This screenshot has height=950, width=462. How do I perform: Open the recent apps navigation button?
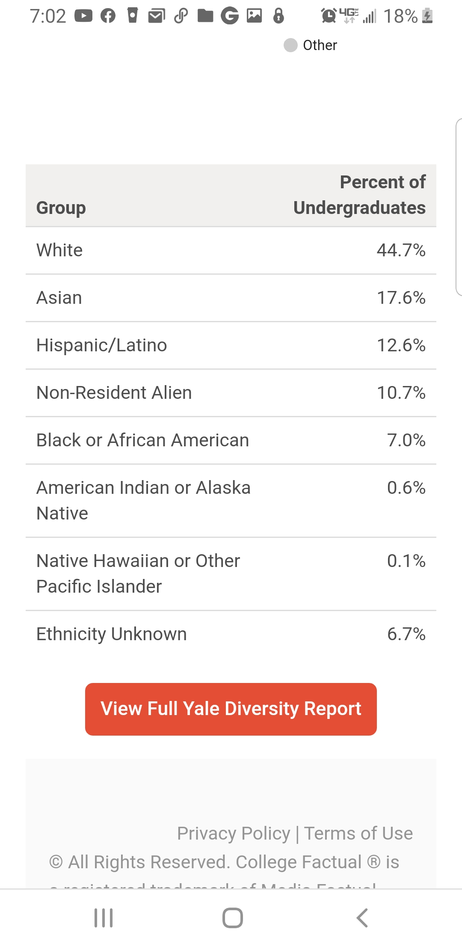104,918
